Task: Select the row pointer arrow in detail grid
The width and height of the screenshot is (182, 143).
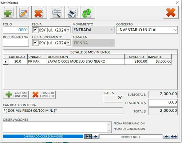Action: (x=5, y=61)
